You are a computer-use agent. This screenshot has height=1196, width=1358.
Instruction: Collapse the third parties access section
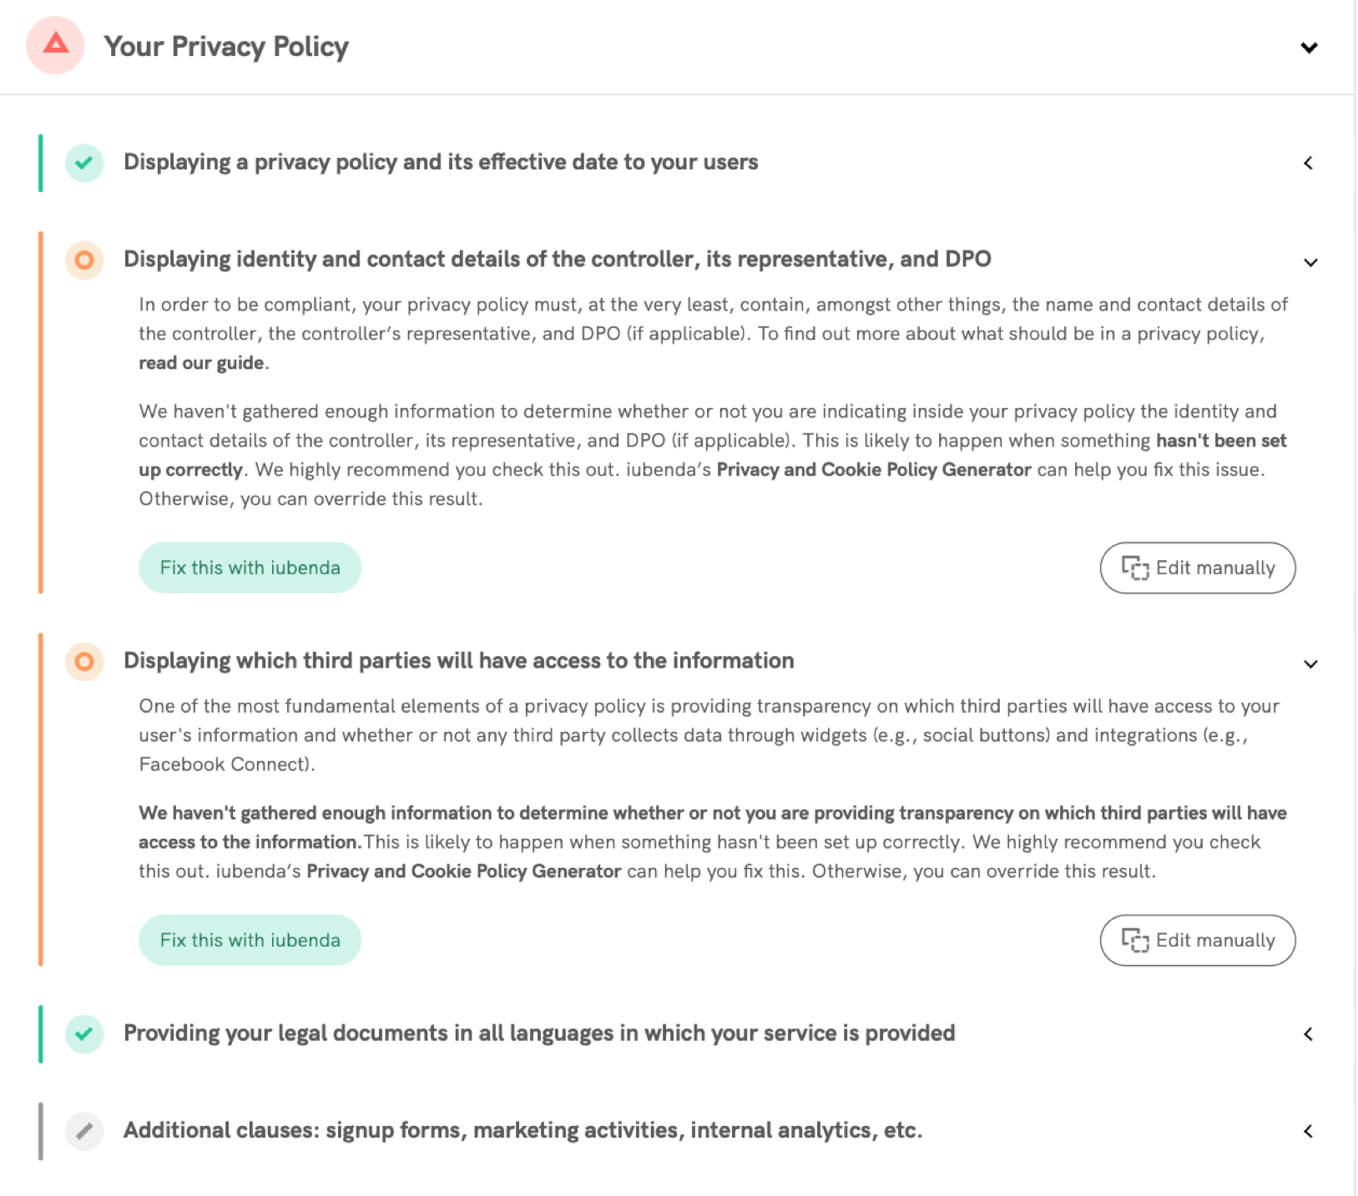1310,664
